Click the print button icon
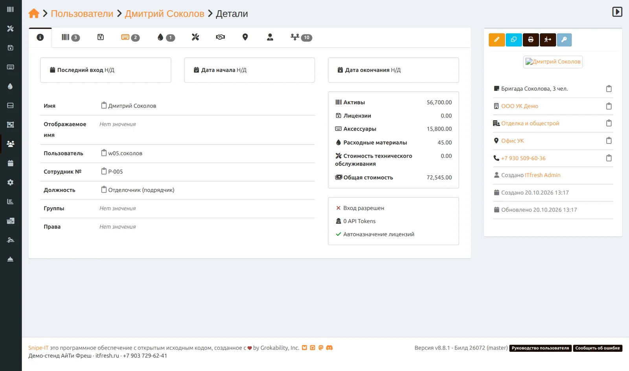The width and height of the screenshot is (629, 371). point(531,40)
